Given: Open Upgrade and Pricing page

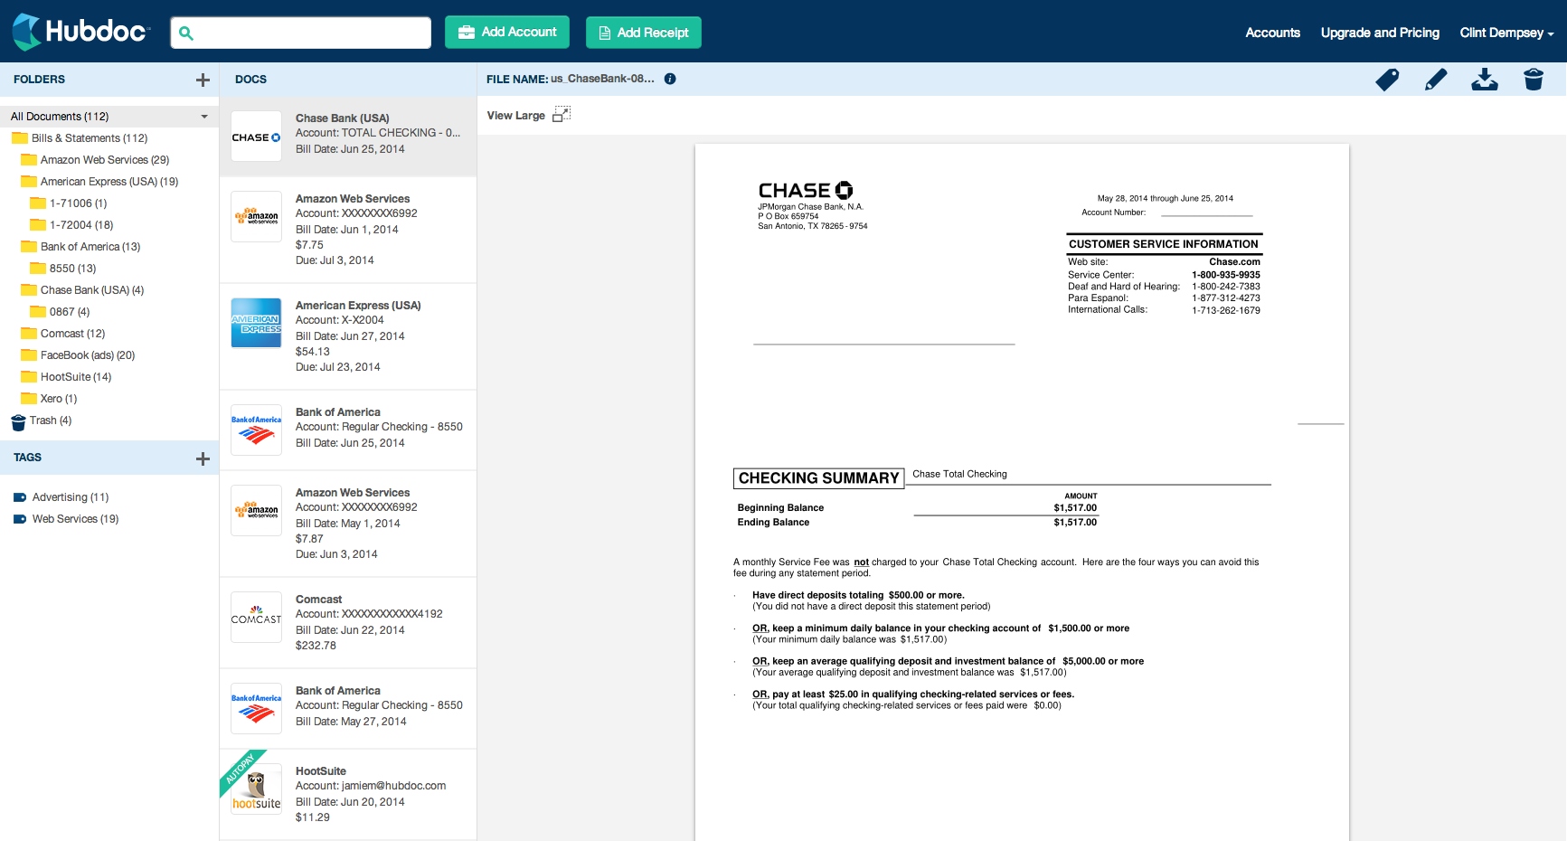Looking at the screenshot, I should [x=1380, y=33].
